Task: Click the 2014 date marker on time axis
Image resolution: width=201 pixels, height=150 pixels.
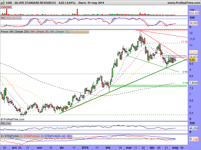Action: point(85,148)
